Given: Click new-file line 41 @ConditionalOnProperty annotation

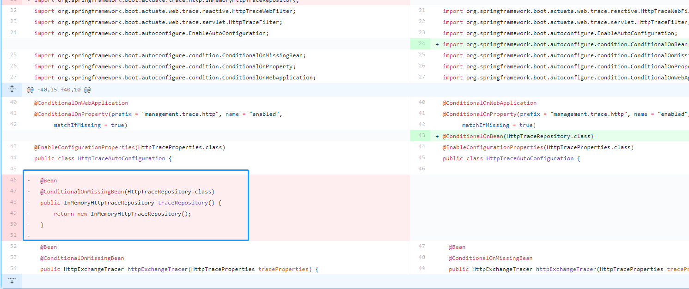Looking at the screenshot, I should click(566, 114).
